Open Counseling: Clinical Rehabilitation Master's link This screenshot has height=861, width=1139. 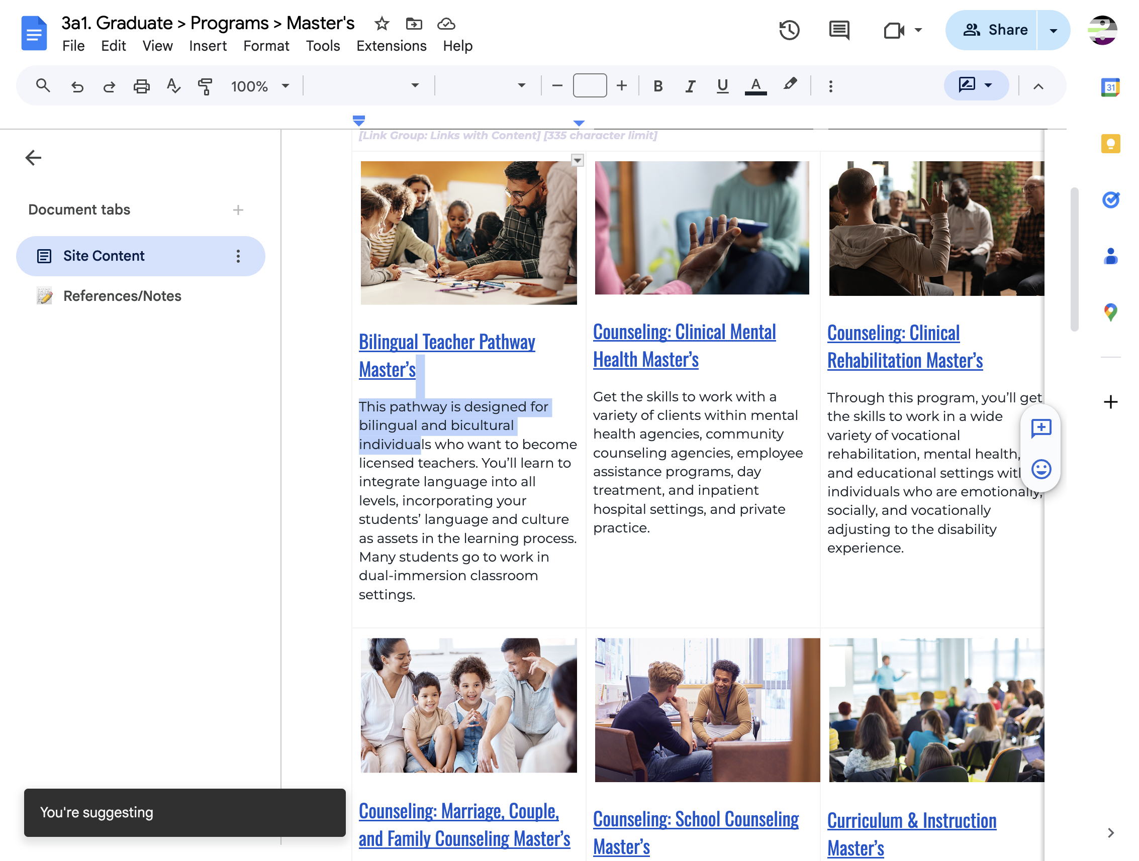click(905, 346)
